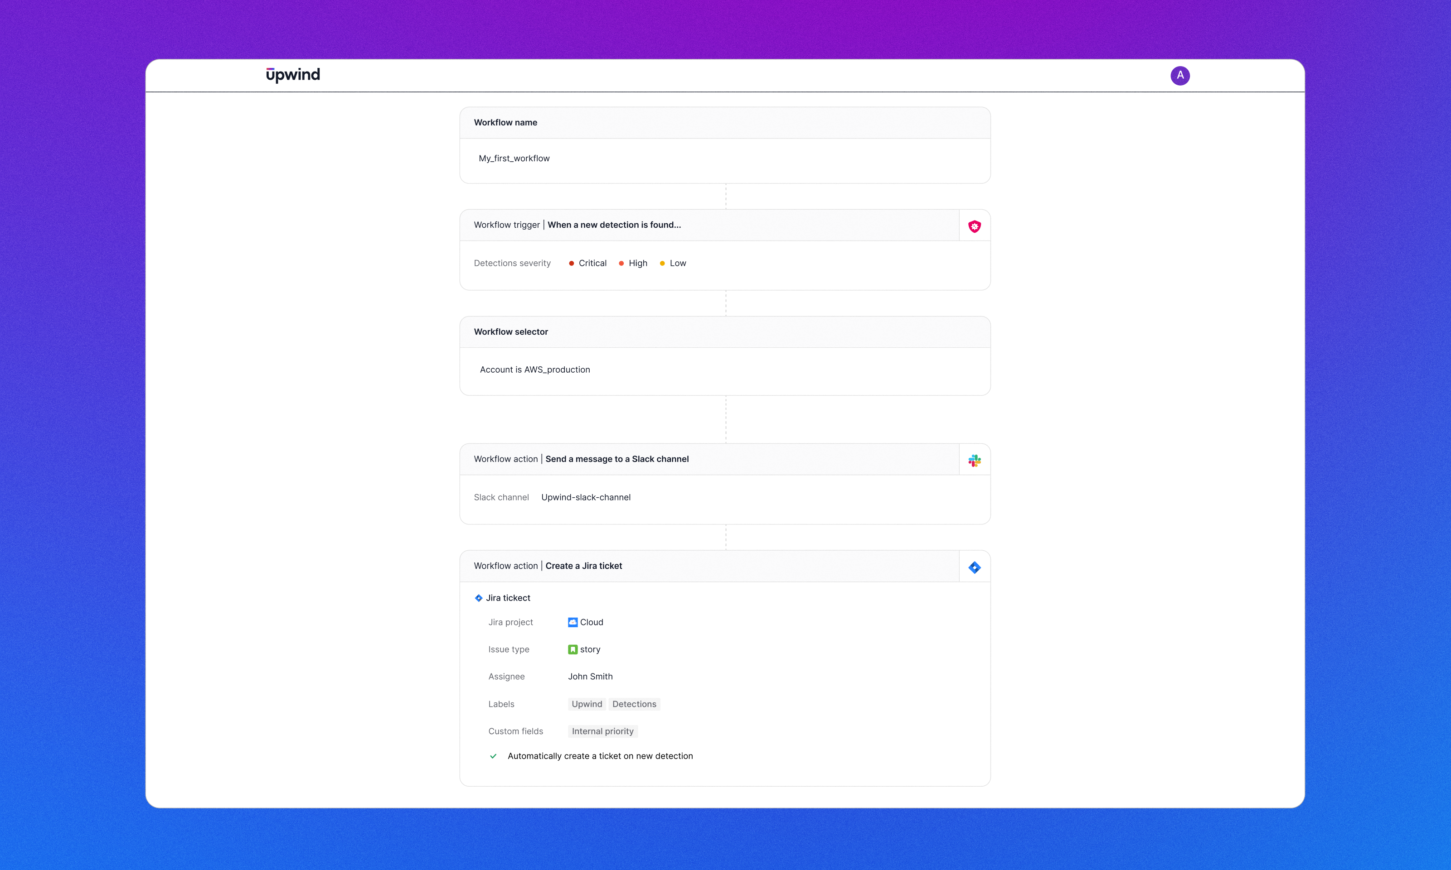This screenshot has width=1451, height=870.
Task: Click the Cloud project icon
Action: click(572, 622)
